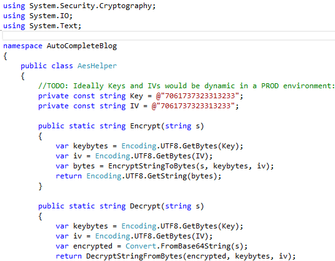335x261 pixels.
Task: Click Encoding.UTF8.GetString return line
Action: tap(139, 176)
